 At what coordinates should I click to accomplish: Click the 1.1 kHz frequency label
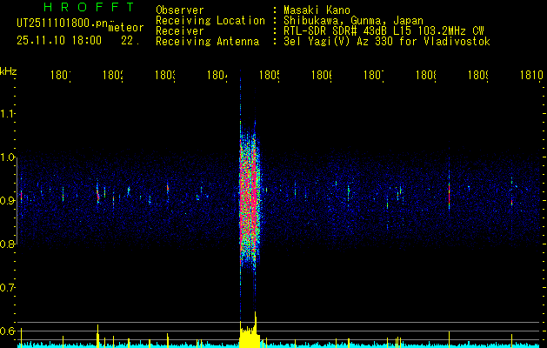8,114
